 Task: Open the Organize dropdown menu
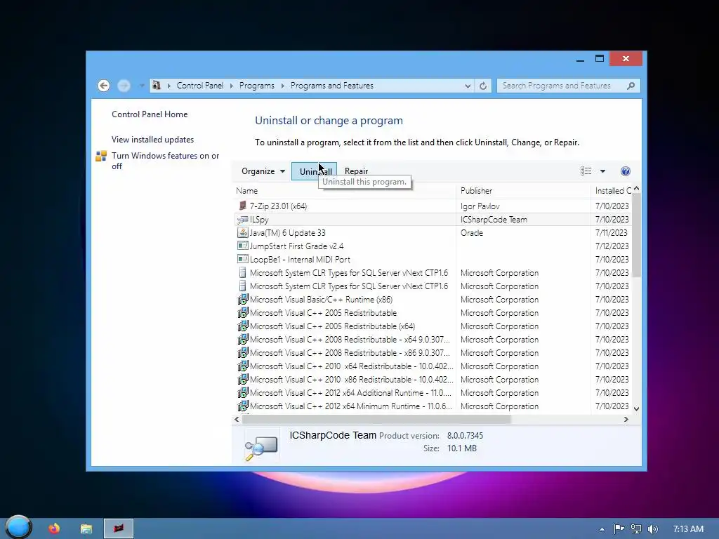[x=263, y=171]
